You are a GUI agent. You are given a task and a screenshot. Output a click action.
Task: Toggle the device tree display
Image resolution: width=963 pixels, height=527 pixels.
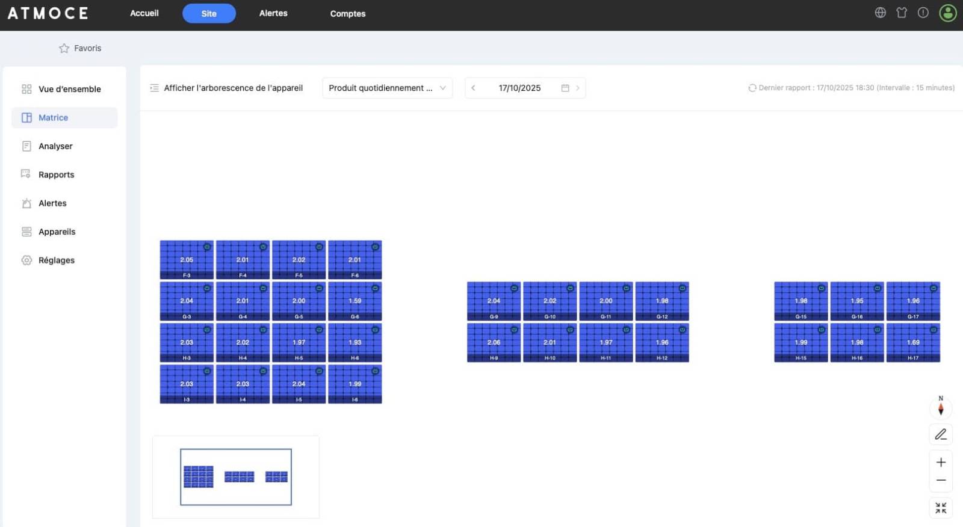point(226,88)
